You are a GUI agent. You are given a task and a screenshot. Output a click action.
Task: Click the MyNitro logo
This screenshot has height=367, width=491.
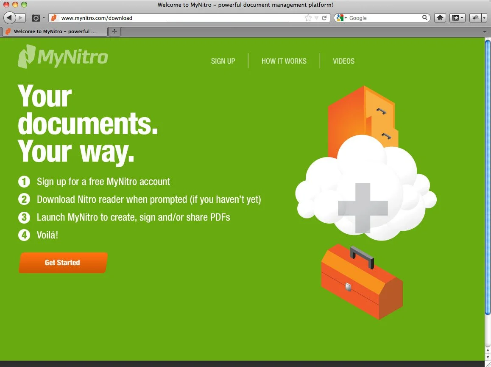pos(63,56)
